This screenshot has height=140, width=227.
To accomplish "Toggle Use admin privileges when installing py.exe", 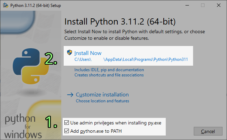I will tap(66, 123).
